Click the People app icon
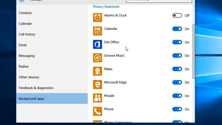The height and width of the screenshot is (125, 222). point(97,98)
